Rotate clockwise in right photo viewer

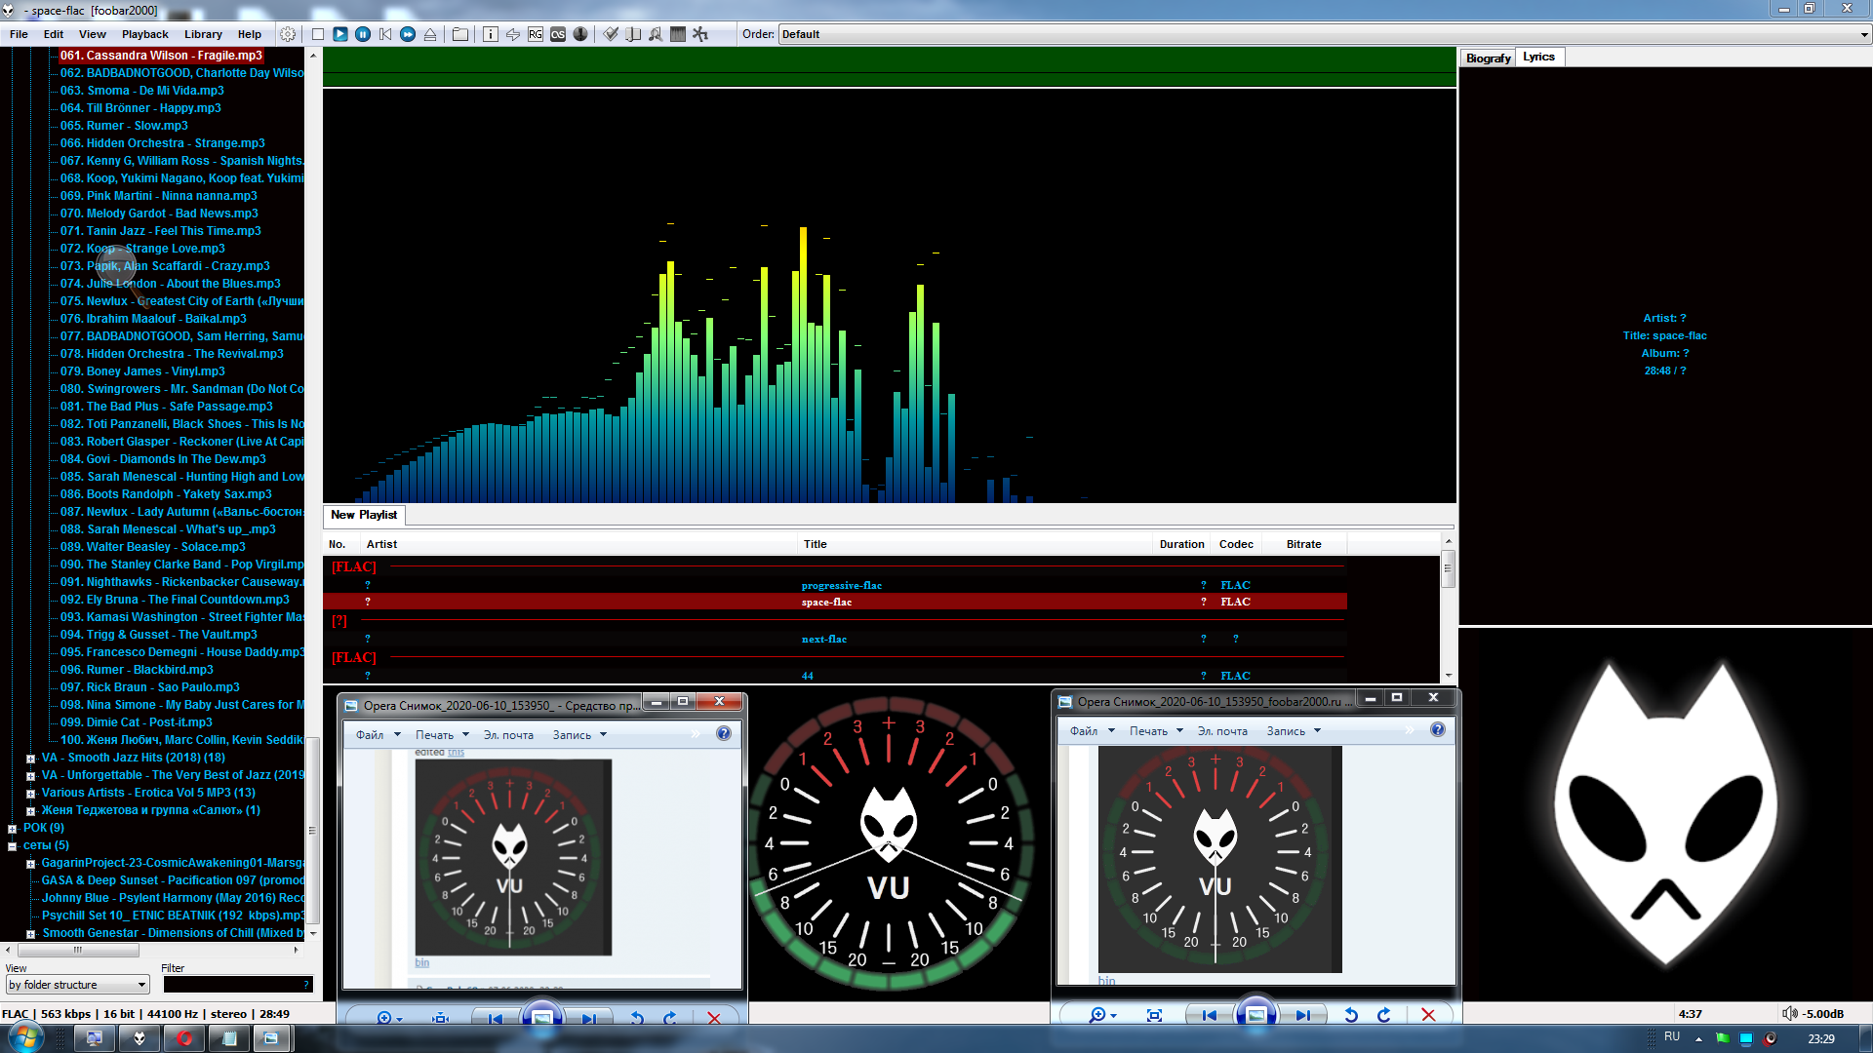(1383, 1015)
